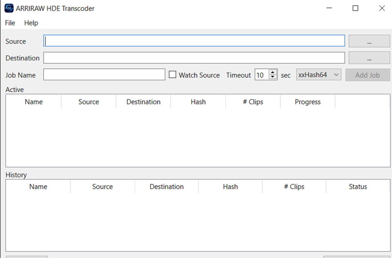Click the ARRIRAW HDE app icon in title bar
Image resolution: width=392 pixels, height=258 pixels.
coord(9,8)
